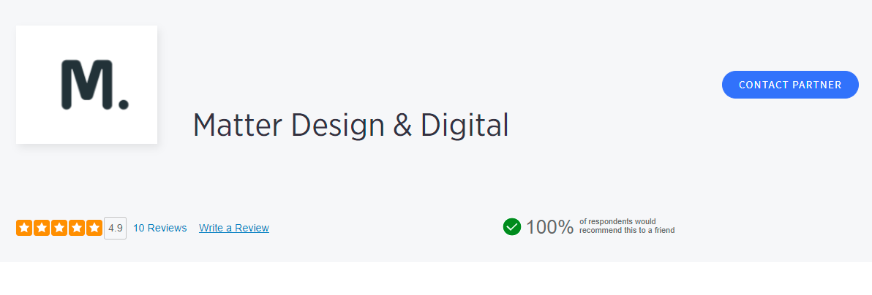Select the fourth orange rating star
This screenshot has height=295, width=872.
[x=76, y=228]
